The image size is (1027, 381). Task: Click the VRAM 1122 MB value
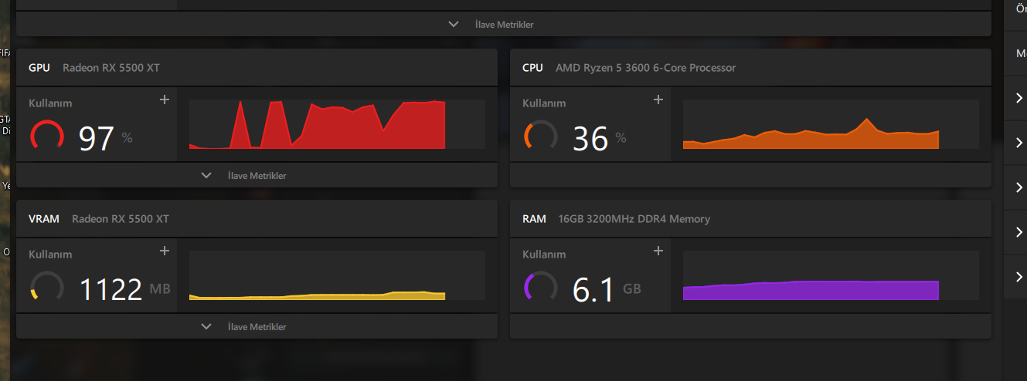(x=125, y=289)
